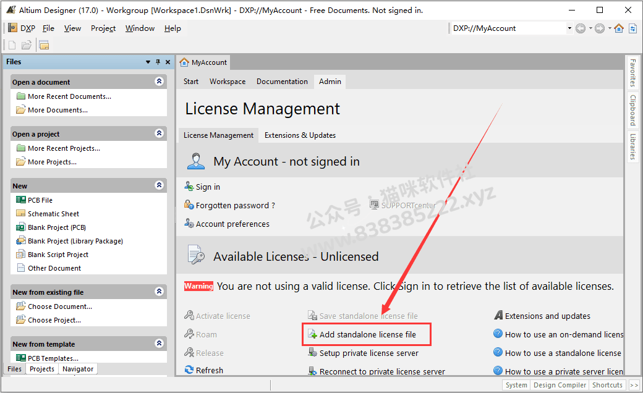Click Add standalone license file link
Viewport: 643px width, 393px height.
pyautogui.click(x=367, y=334)
